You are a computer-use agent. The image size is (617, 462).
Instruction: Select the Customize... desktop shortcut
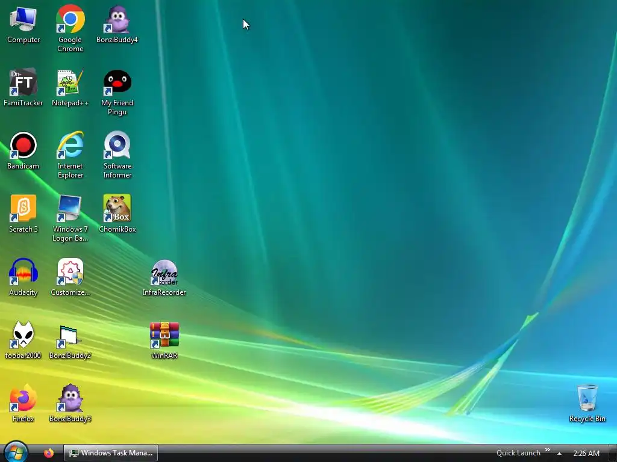coord(70,277)
